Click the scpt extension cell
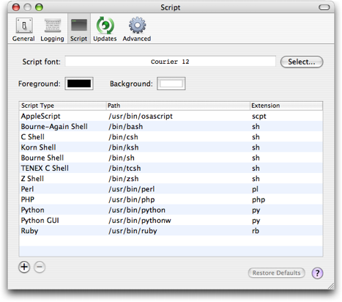The width and height of the screenshot is (342, 302). coord(259,116)
